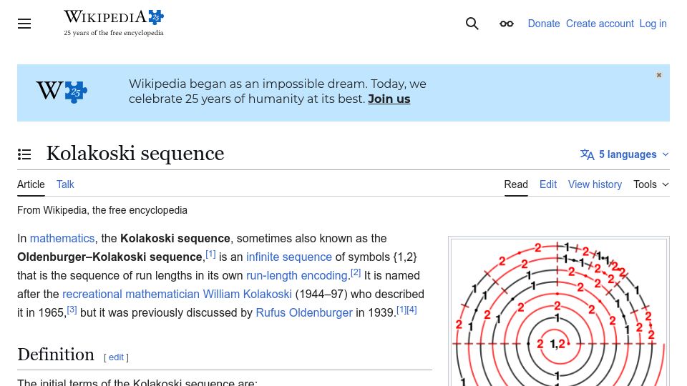Click Create account link

600,24
